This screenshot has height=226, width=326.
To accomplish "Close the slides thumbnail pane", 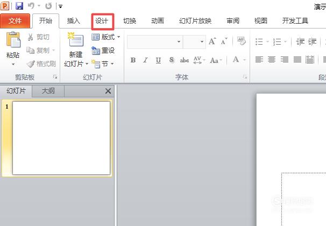I will 108,91.
